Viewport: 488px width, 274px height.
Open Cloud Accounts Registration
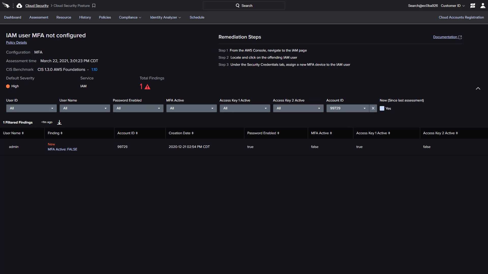tap(461, 17)
